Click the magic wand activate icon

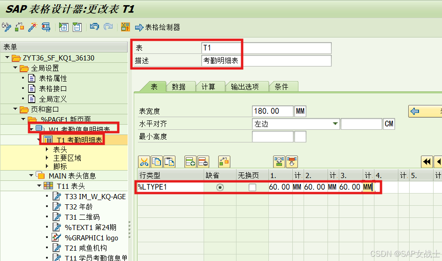click(33, 27)
